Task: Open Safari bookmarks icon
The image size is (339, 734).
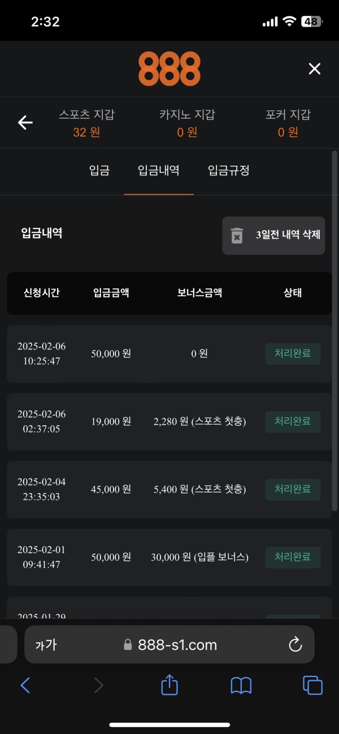Action: pos(241,685)
